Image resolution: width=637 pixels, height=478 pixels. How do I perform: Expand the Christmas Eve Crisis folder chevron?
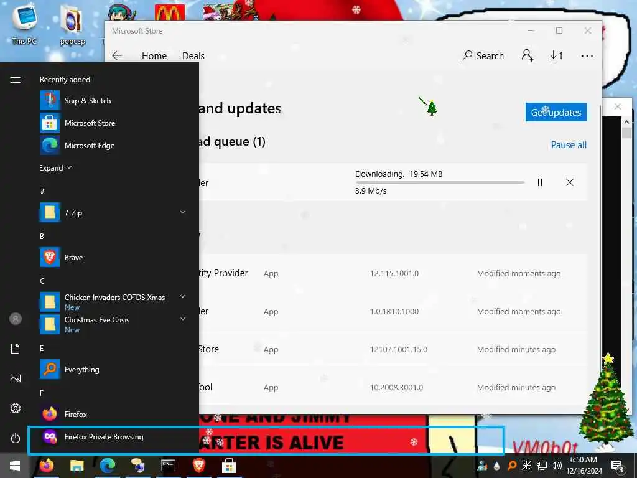[x=183, y=319]
